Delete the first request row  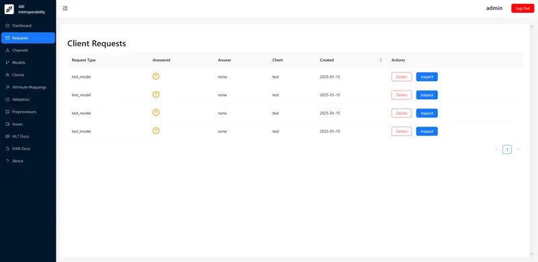click(x=401, y=77)
